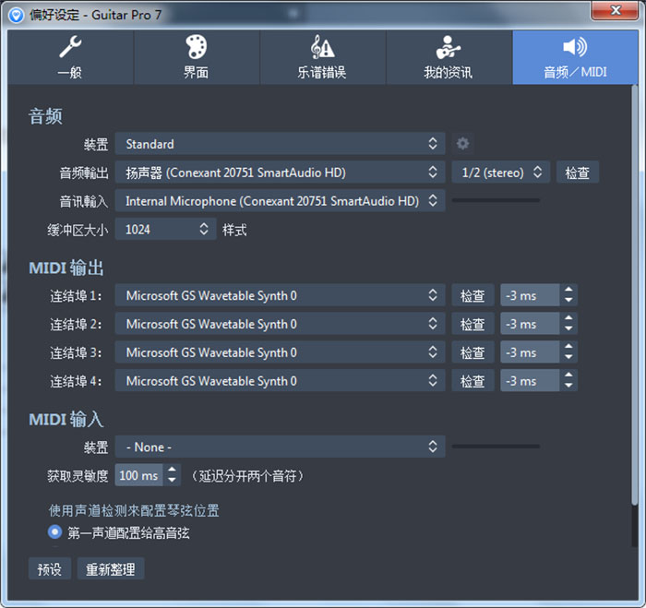Decrease 连结埠 4 latency with down arrow
This screenshot has width=646, height=608.
(x=568, y=386)
